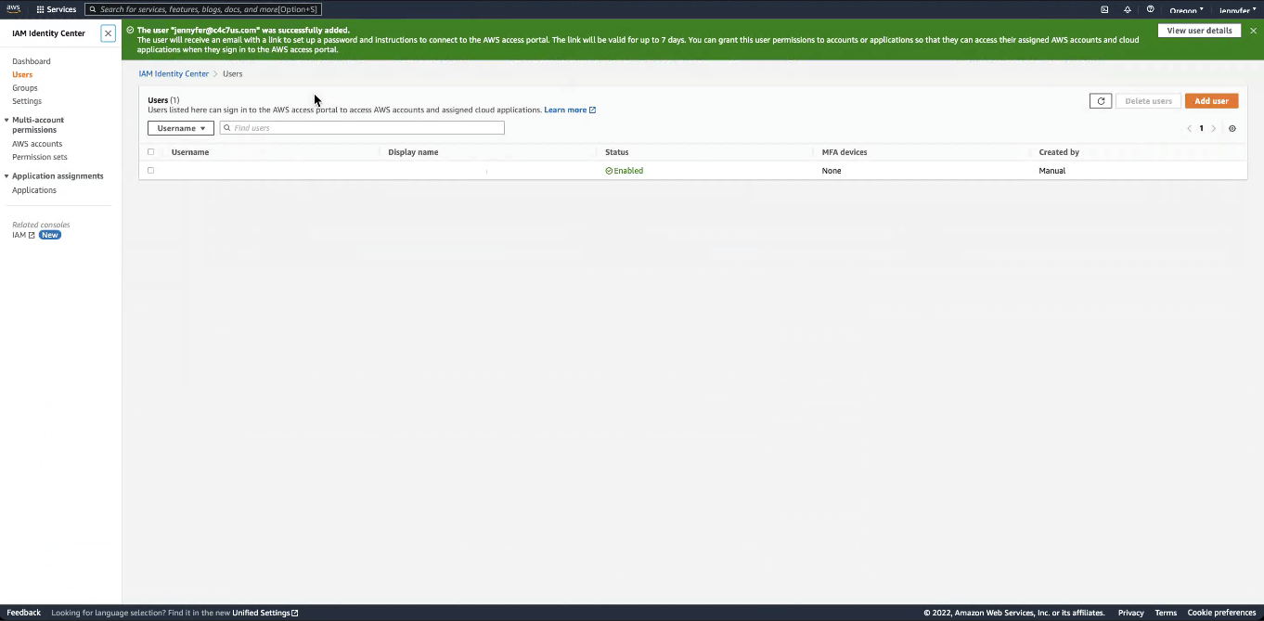Refresh the users list
This screenshot has height=621, width=1264.
point(1101,101)
